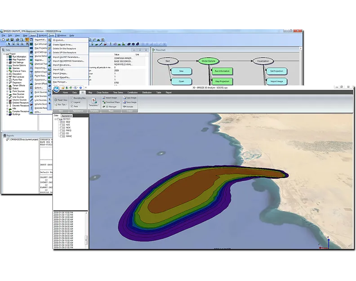Open the 3D Manager tool
Screen dimensions: 356x281
tap(103, 107)
